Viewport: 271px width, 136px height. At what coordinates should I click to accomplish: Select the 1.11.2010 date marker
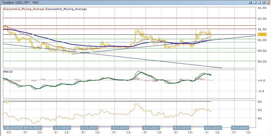tap(62, 128)
